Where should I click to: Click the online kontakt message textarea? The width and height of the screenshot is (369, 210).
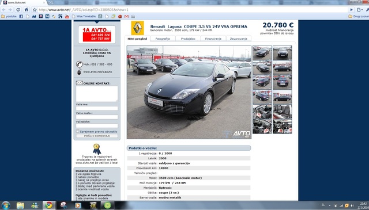97,94
